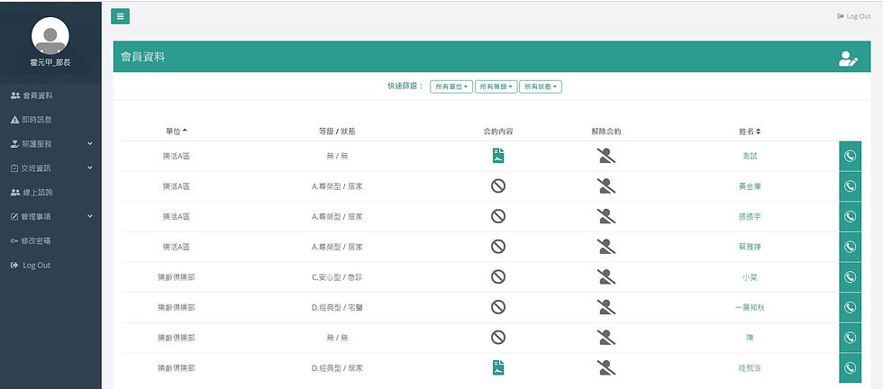Open member profile link 蔡雅婷
This screenshot has height=389, width=883.
coord(750,247)
